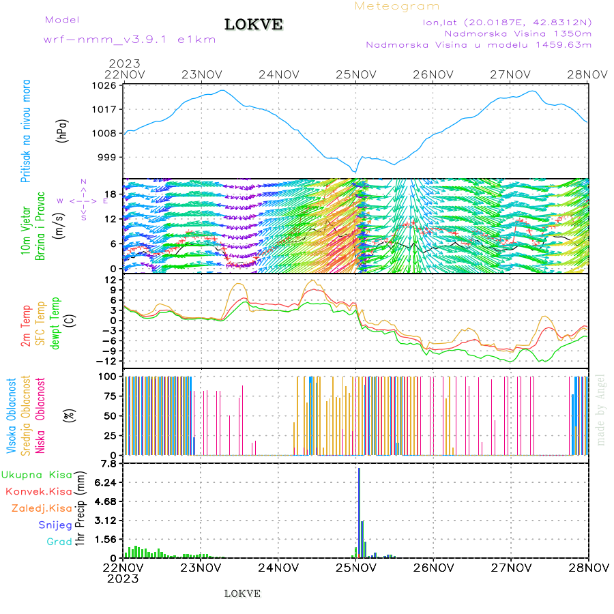
Task: Click wrf-nmm_v3.9.1 e1km model name
Action: tap(130, 40)
